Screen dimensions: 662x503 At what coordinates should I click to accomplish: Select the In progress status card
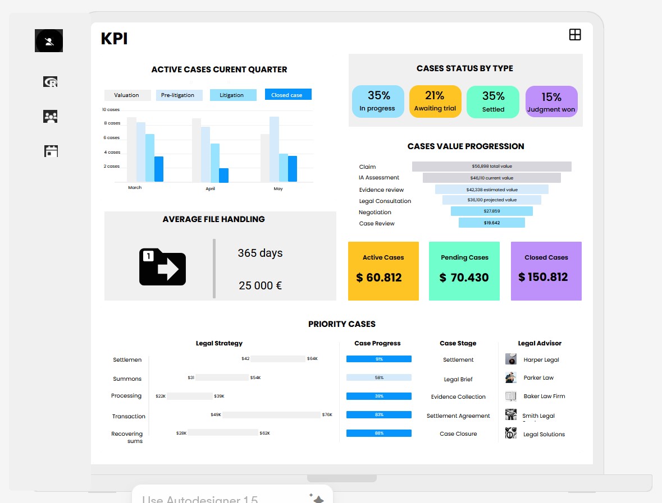tap(378, 101)
